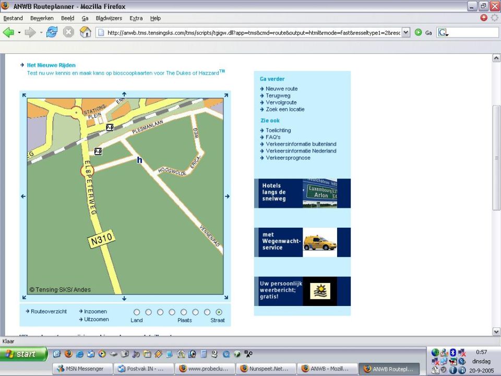Select the second zoom level radio button

149,312
